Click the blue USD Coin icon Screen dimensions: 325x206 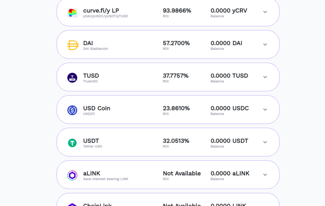pyautogui.click(x=72, y=110)
